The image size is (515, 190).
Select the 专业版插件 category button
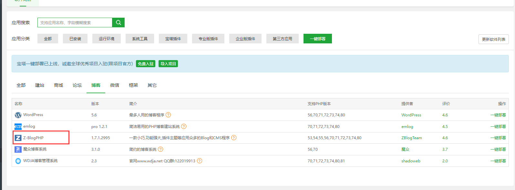208,39
